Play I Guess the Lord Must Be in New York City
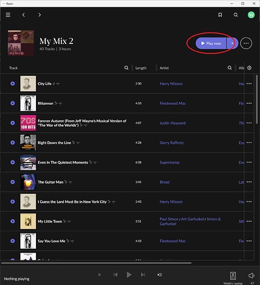260x285 pixels. point(13,202)
